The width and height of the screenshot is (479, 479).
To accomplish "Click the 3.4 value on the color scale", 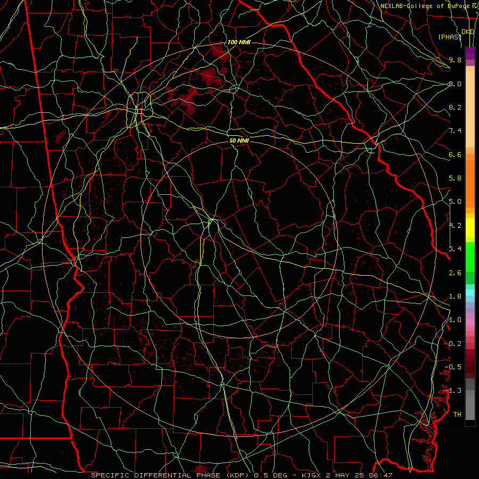I will click(x=455, y=249).
